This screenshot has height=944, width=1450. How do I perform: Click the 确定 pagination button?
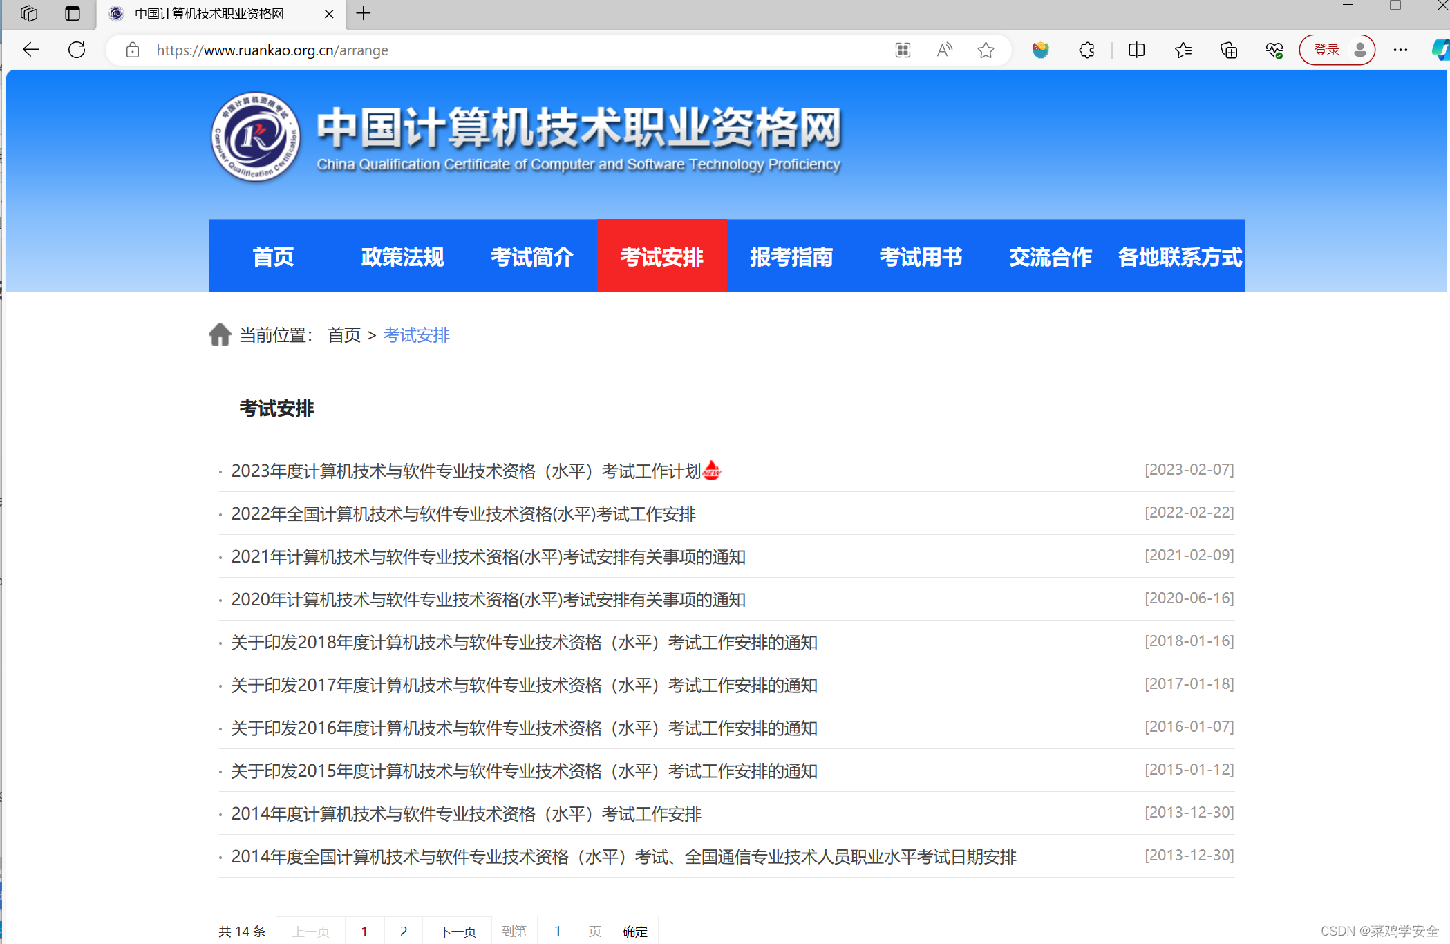635,931
